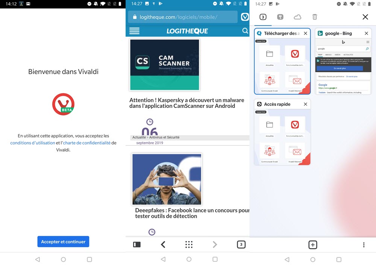This screenshot has height=267, width=376.
Task: Close the Accès rapide tab
Action: pos(305,104)
